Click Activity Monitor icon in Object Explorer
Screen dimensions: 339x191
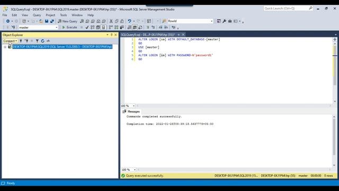point(48,41)
